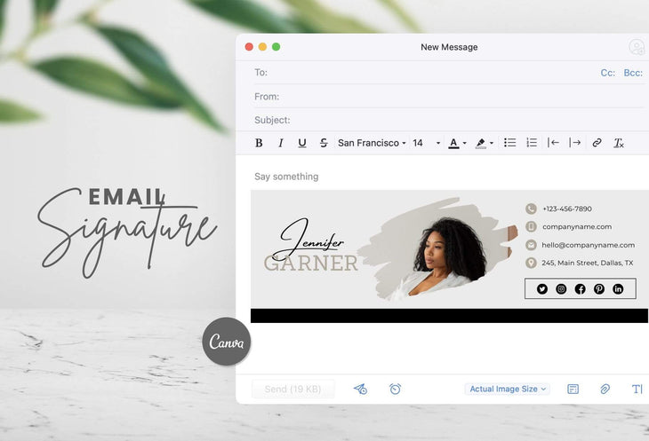Open the font size 14 dropdown
This screenshot has height=441, width=649.
click(x=426, y=143)
